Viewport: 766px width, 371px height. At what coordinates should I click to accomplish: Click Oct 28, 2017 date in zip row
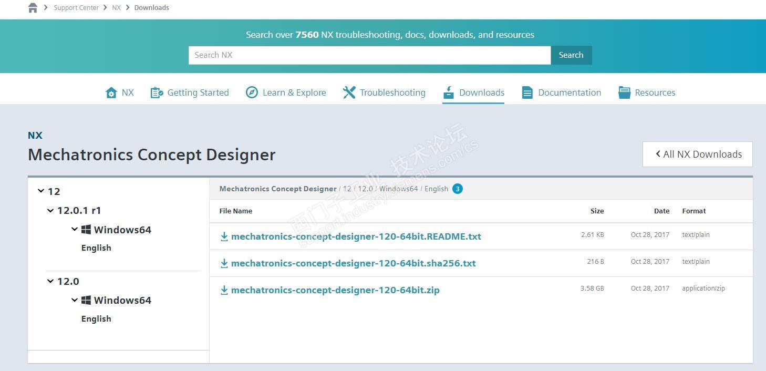click(x=650, y=288)
